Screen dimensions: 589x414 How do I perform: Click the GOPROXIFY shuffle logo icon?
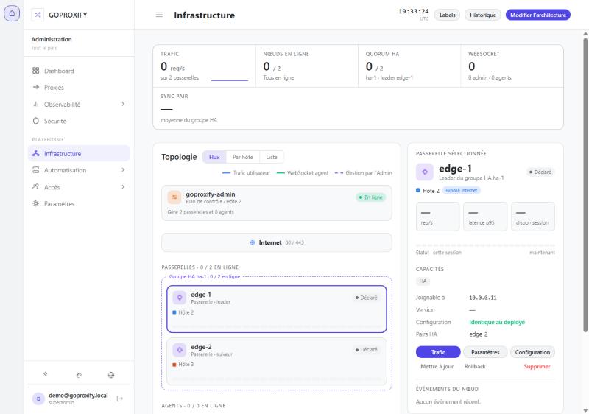pos(38,15)
